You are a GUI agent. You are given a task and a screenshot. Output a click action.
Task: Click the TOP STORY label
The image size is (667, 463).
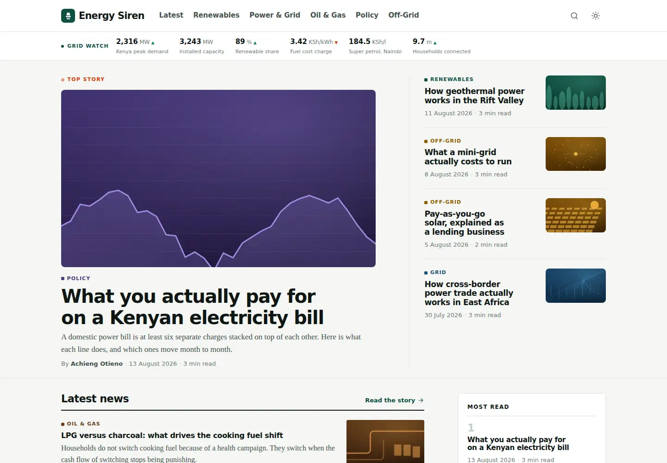pos(83,79)
